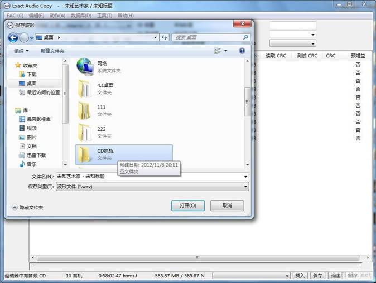Expand the file name dropdown arrow
Screen dimensions: 376x283
246,177
